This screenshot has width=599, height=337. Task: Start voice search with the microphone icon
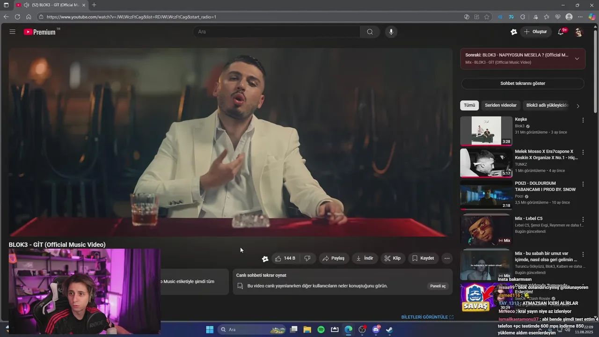(x=391, y=32)
